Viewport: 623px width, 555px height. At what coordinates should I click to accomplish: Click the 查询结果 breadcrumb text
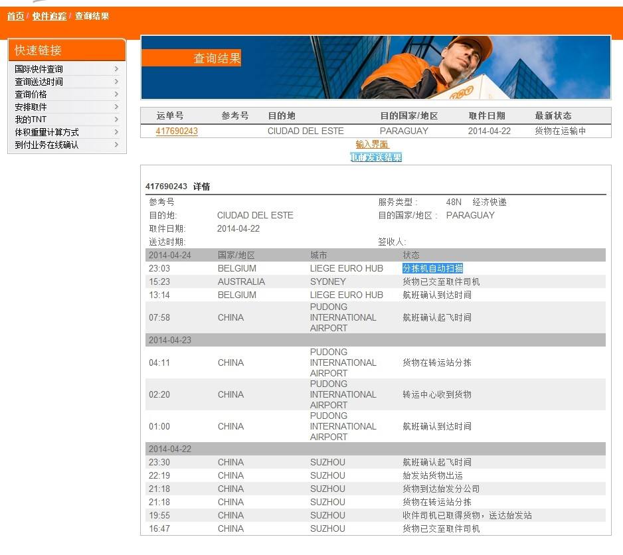(x=92, y=17)
